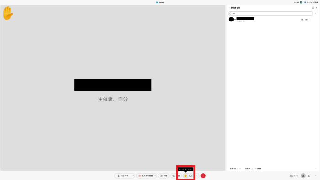This screenshot has width=320, height=180.
Task: Open panel options at bottom right
Action: (x=315, y=176)
